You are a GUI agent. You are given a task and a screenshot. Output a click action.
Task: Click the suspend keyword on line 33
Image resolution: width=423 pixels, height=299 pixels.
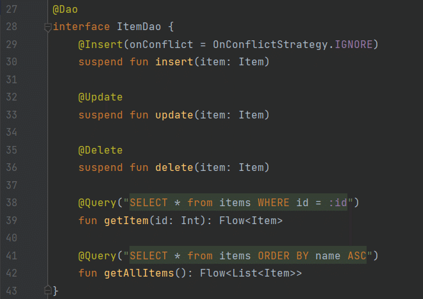point(101,115)
